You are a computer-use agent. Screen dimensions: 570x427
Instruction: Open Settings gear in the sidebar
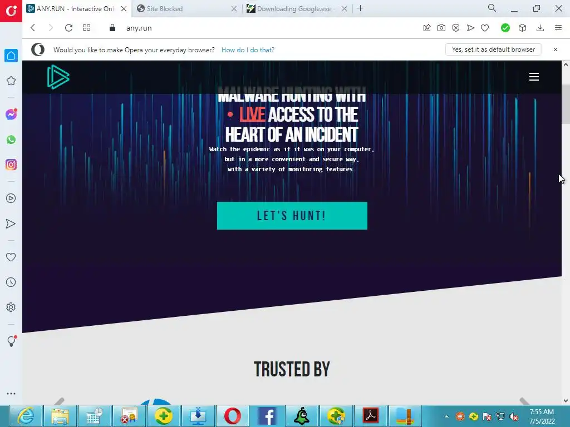coord(11,307)
